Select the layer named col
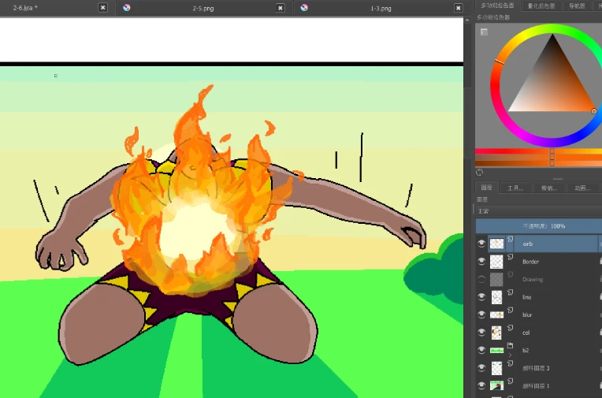 point(526,333)
